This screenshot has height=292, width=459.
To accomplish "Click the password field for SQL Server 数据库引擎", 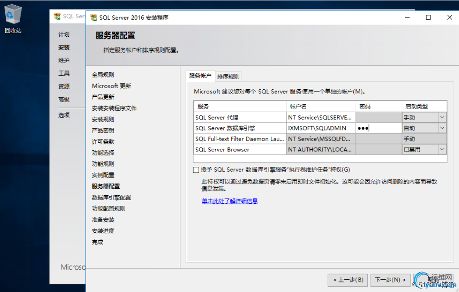I will point(379,128).
